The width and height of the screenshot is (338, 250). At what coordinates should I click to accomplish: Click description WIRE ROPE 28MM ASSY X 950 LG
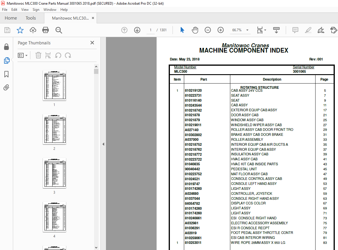click(258, 243)
